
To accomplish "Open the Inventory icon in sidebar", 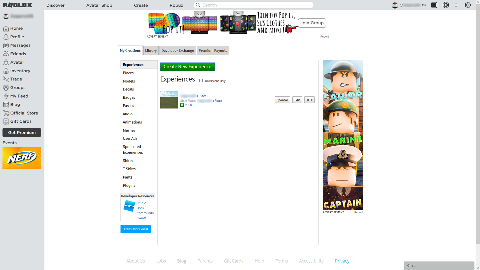I will [6, 70].
